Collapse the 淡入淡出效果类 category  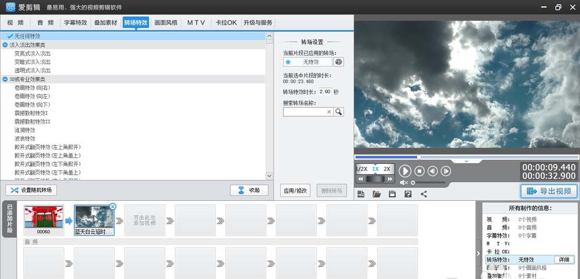(x=5, y=45)
